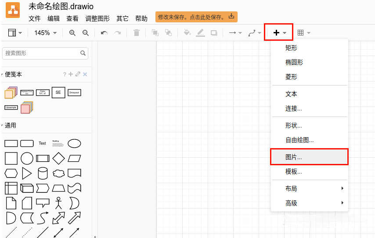Select the cylinder shape
The height and width of the screenshot is (238, 375).
click(43, 173)
